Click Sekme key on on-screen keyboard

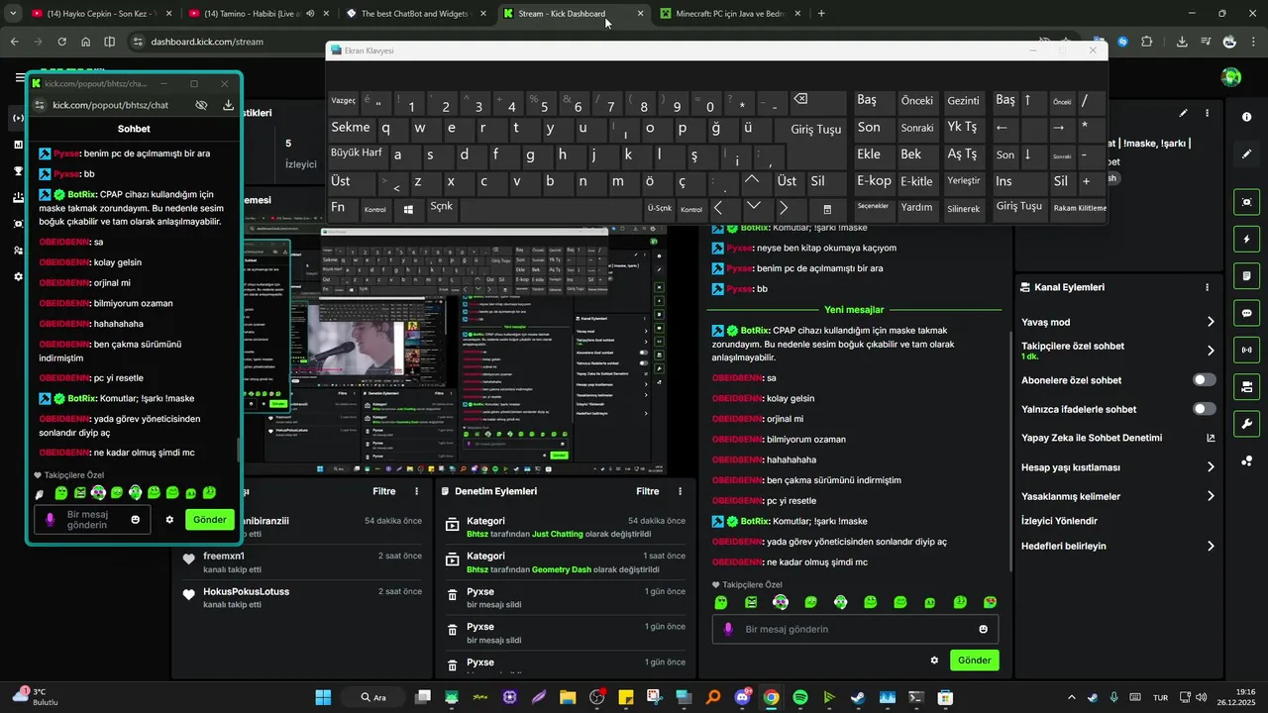(x=351, y=128)
